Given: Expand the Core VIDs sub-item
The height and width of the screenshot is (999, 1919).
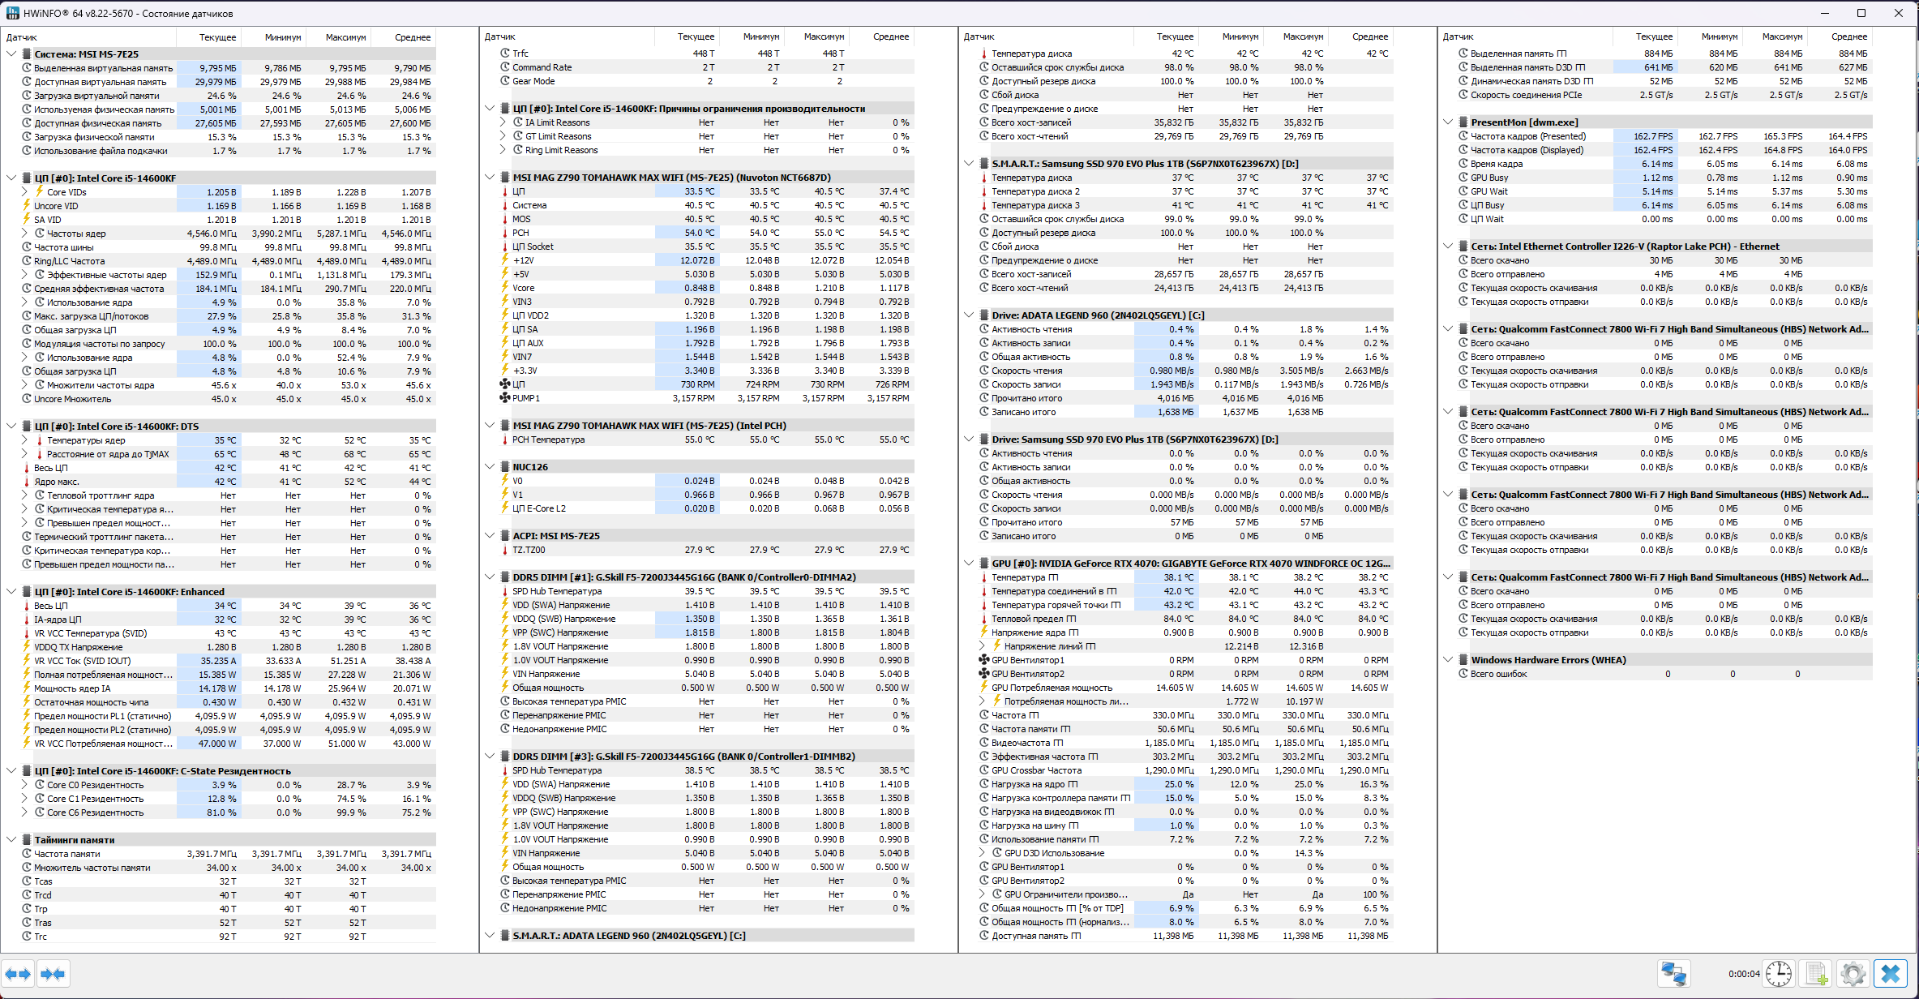Looking at the screenshot, I should 25,192.
